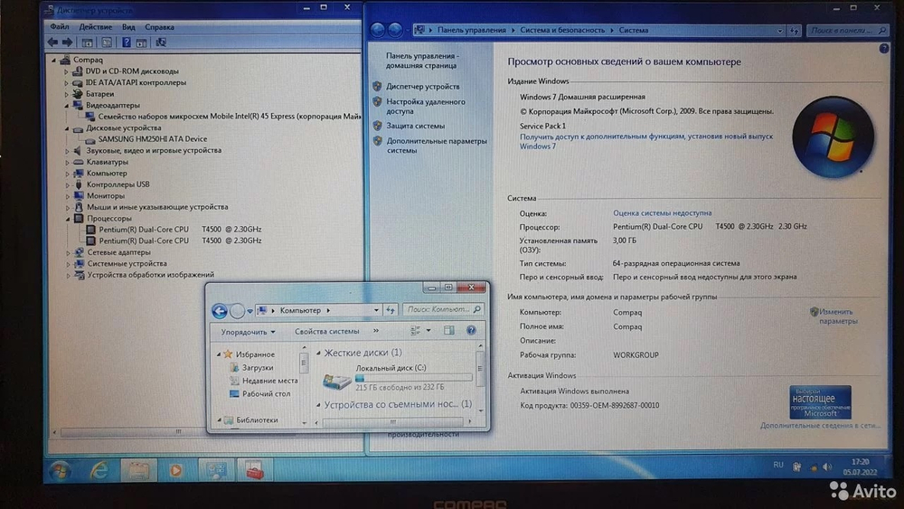Click the Back arrow in Device Manager toolbar
The image size is (904, 509).
[52, 42]
